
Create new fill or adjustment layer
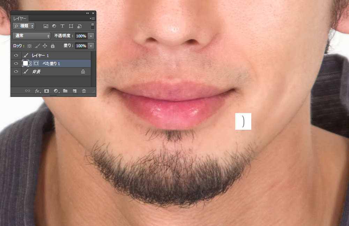[56, 91]
